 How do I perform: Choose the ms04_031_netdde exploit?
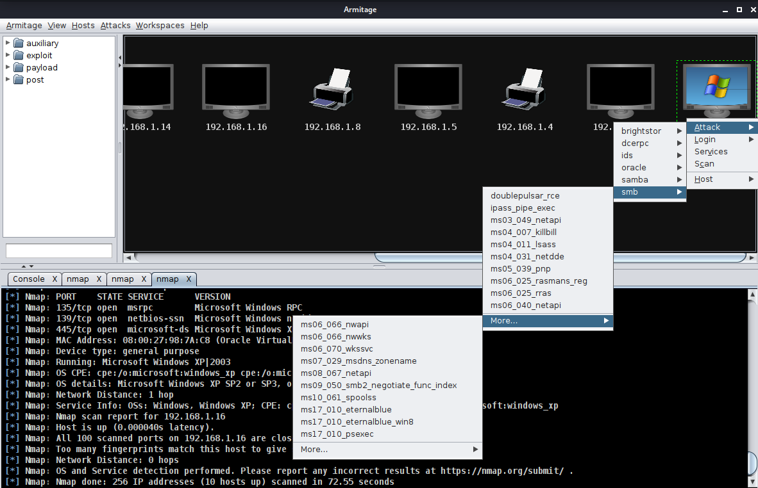click(548, 256)
